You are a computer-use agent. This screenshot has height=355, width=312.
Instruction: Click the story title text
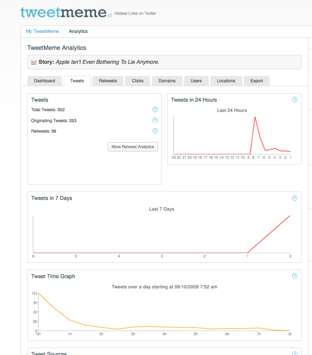pos(107,62)
